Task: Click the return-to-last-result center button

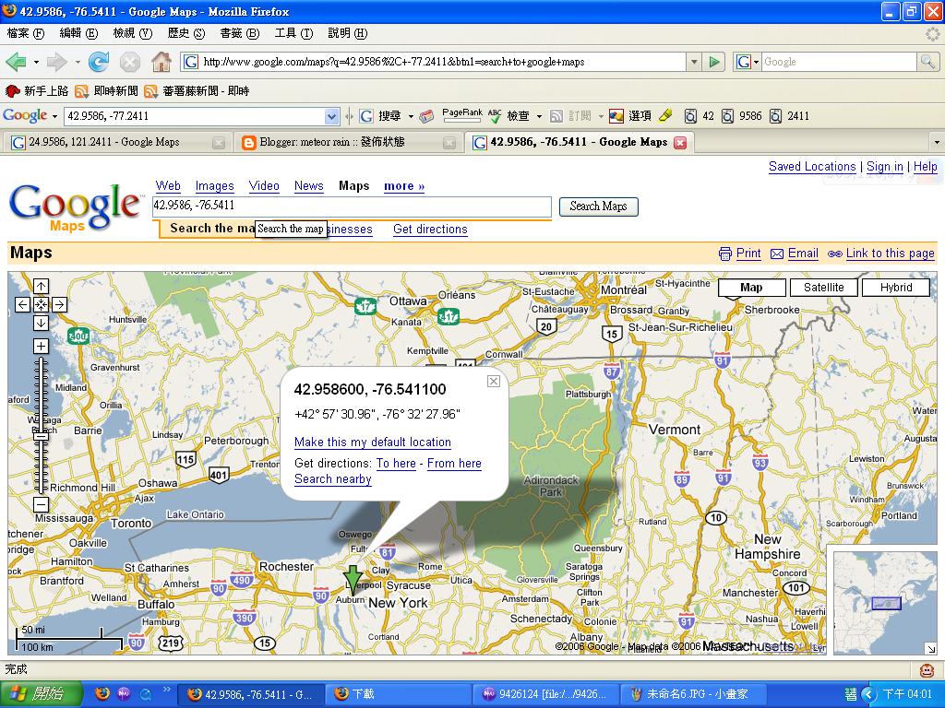Action: [x=41, y=304]
